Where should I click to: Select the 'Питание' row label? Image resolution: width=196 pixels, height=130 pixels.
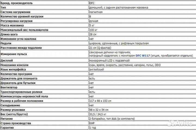(x=7, y=119)
